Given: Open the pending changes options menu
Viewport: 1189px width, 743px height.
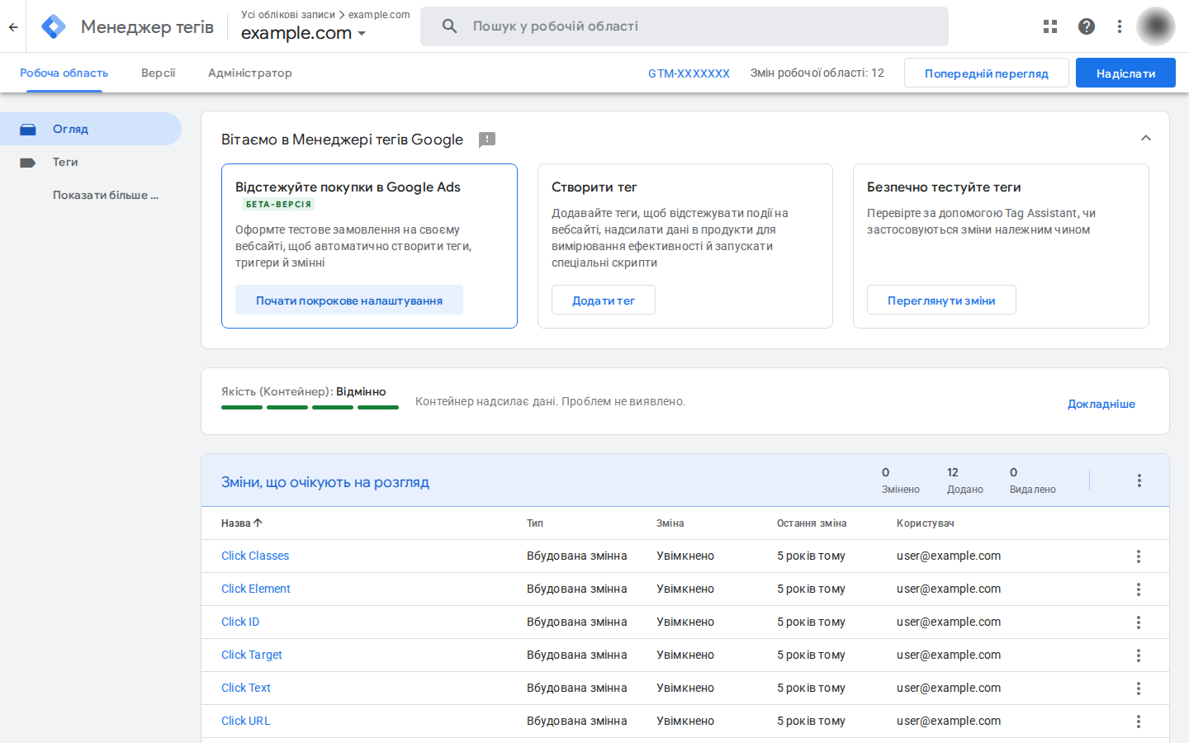Looking at the screenshot, I should (x=1139, y=480).
